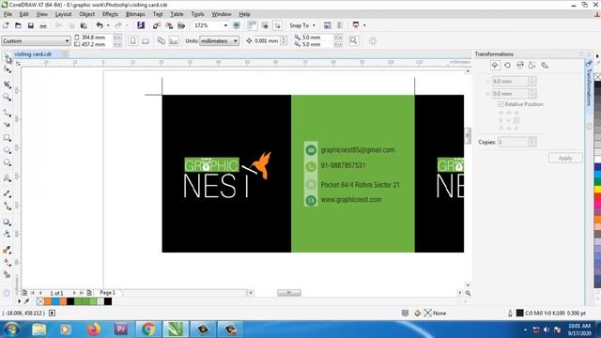The height and width of the screenshot is (338, 601).
Task: Select the Connector tool
Action: click(x=7, y=207)
